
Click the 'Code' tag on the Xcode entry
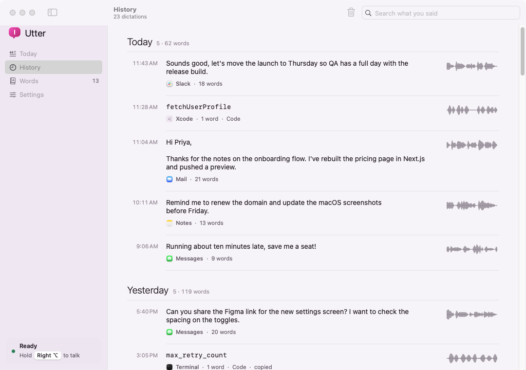point(233,119)
